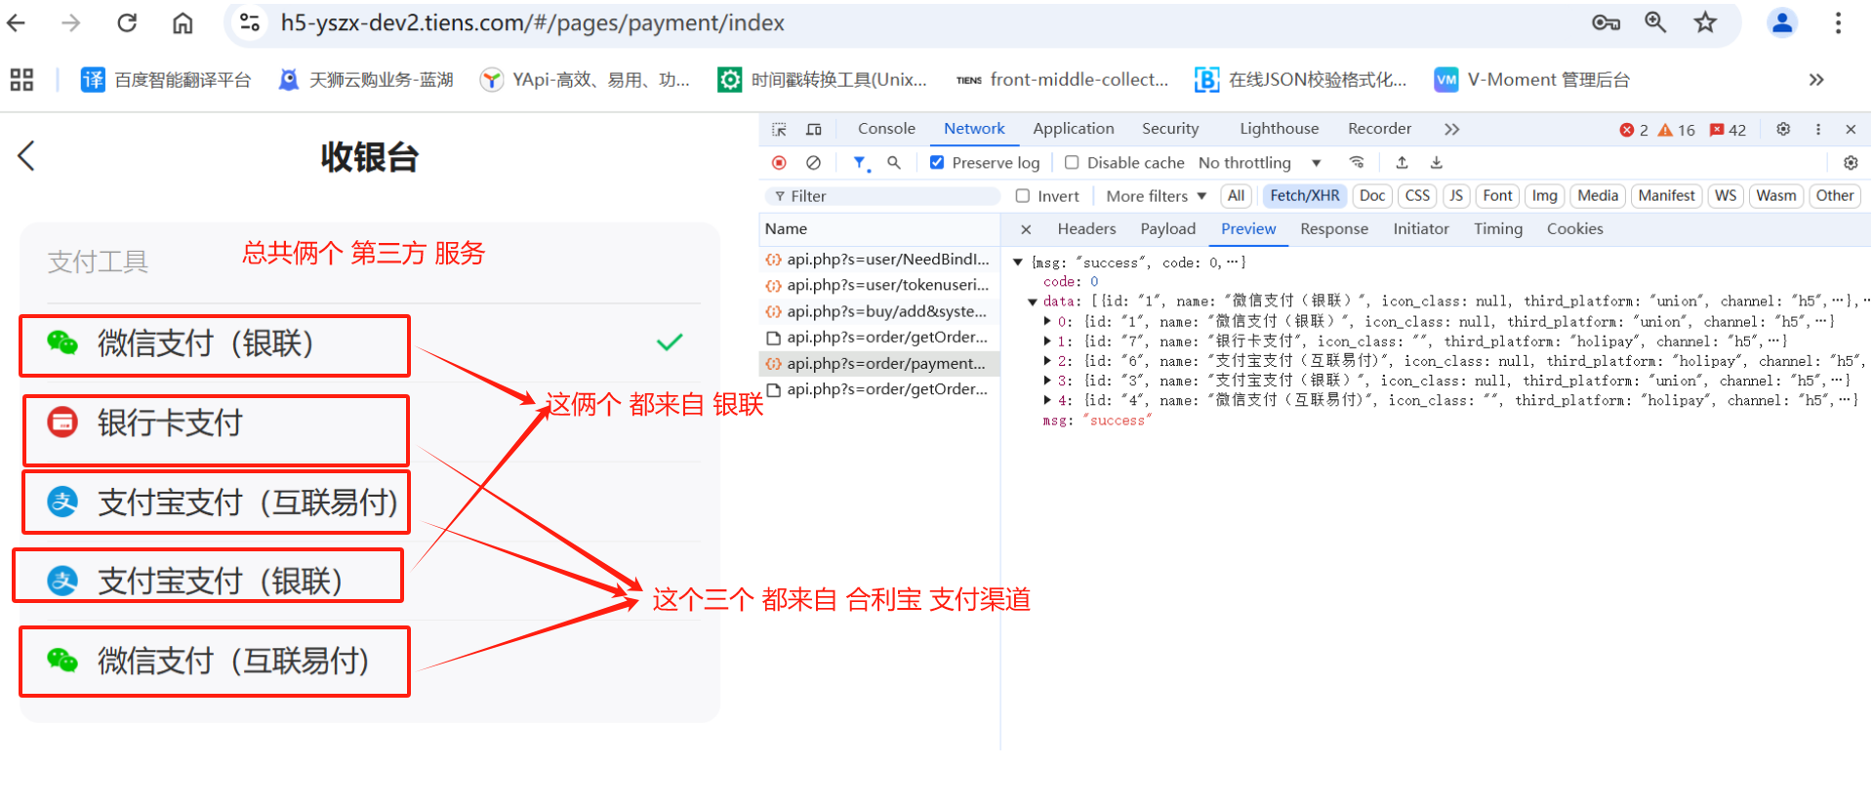Open the No throttling dropdown
1873x805 pixels.
(1259, 163)
